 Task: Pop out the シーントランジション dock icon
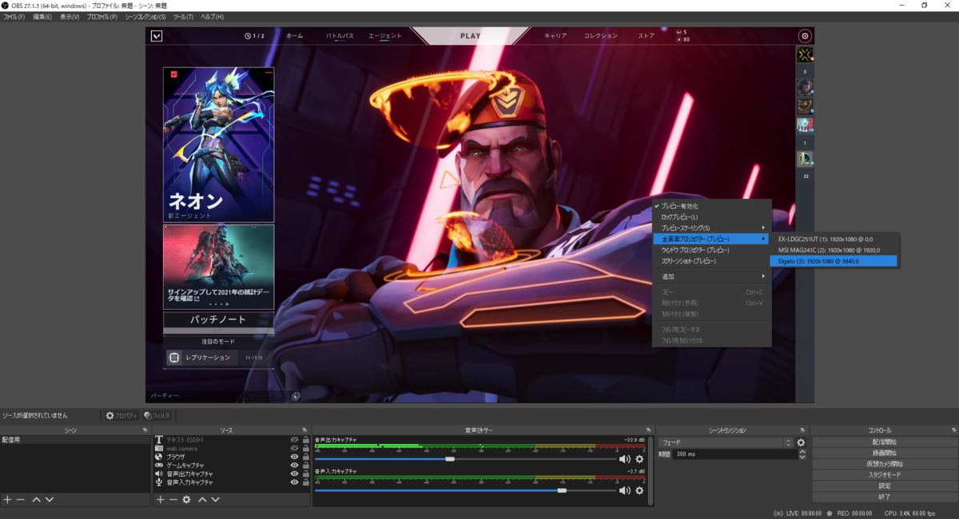click(x=802, y=430)
